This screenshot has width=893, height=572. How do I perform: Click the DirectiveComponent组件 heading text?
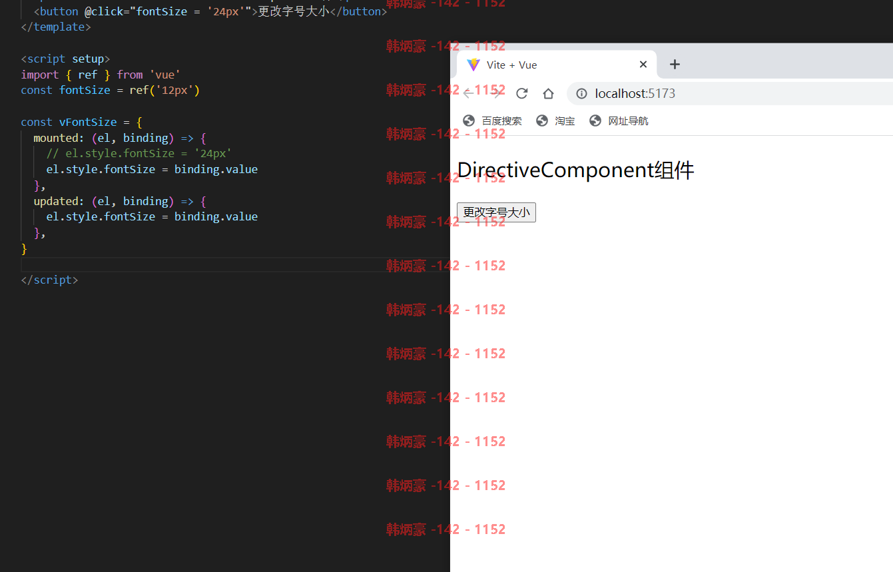pos(575,170)
